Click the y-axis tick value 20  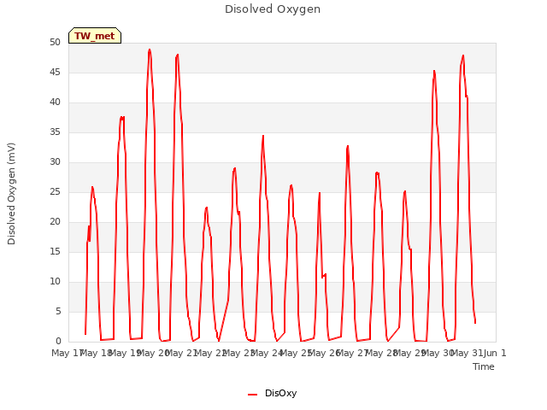point(55,222)
